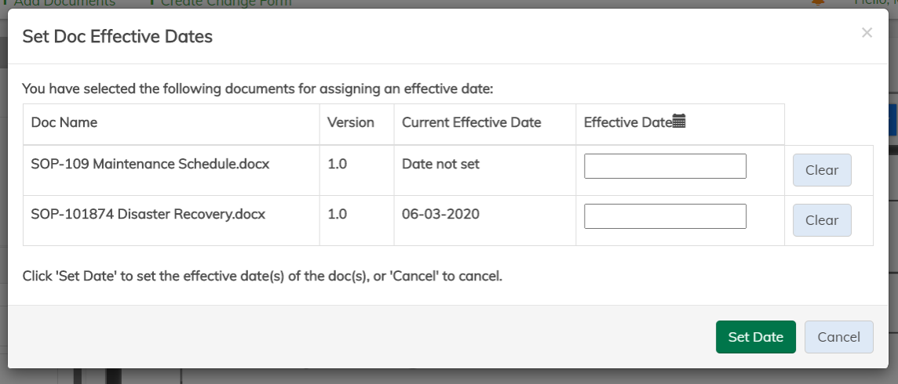
Task: Click the Version column header
Action: (x=350, y=123)
